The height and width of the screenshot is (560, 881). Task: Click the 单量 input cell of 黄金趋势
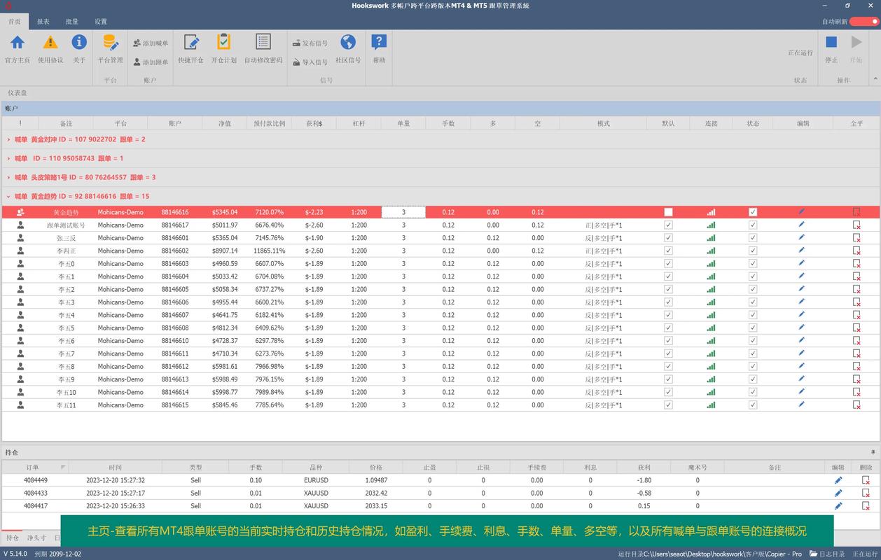[403, 212]
